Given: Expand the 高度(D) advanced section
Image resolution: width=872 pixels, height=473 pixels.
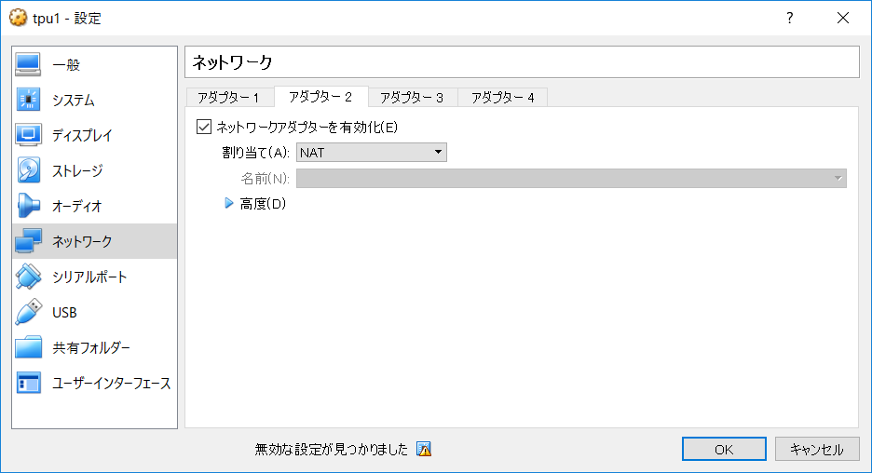Looking at the screenshot, I should (229, 204).
